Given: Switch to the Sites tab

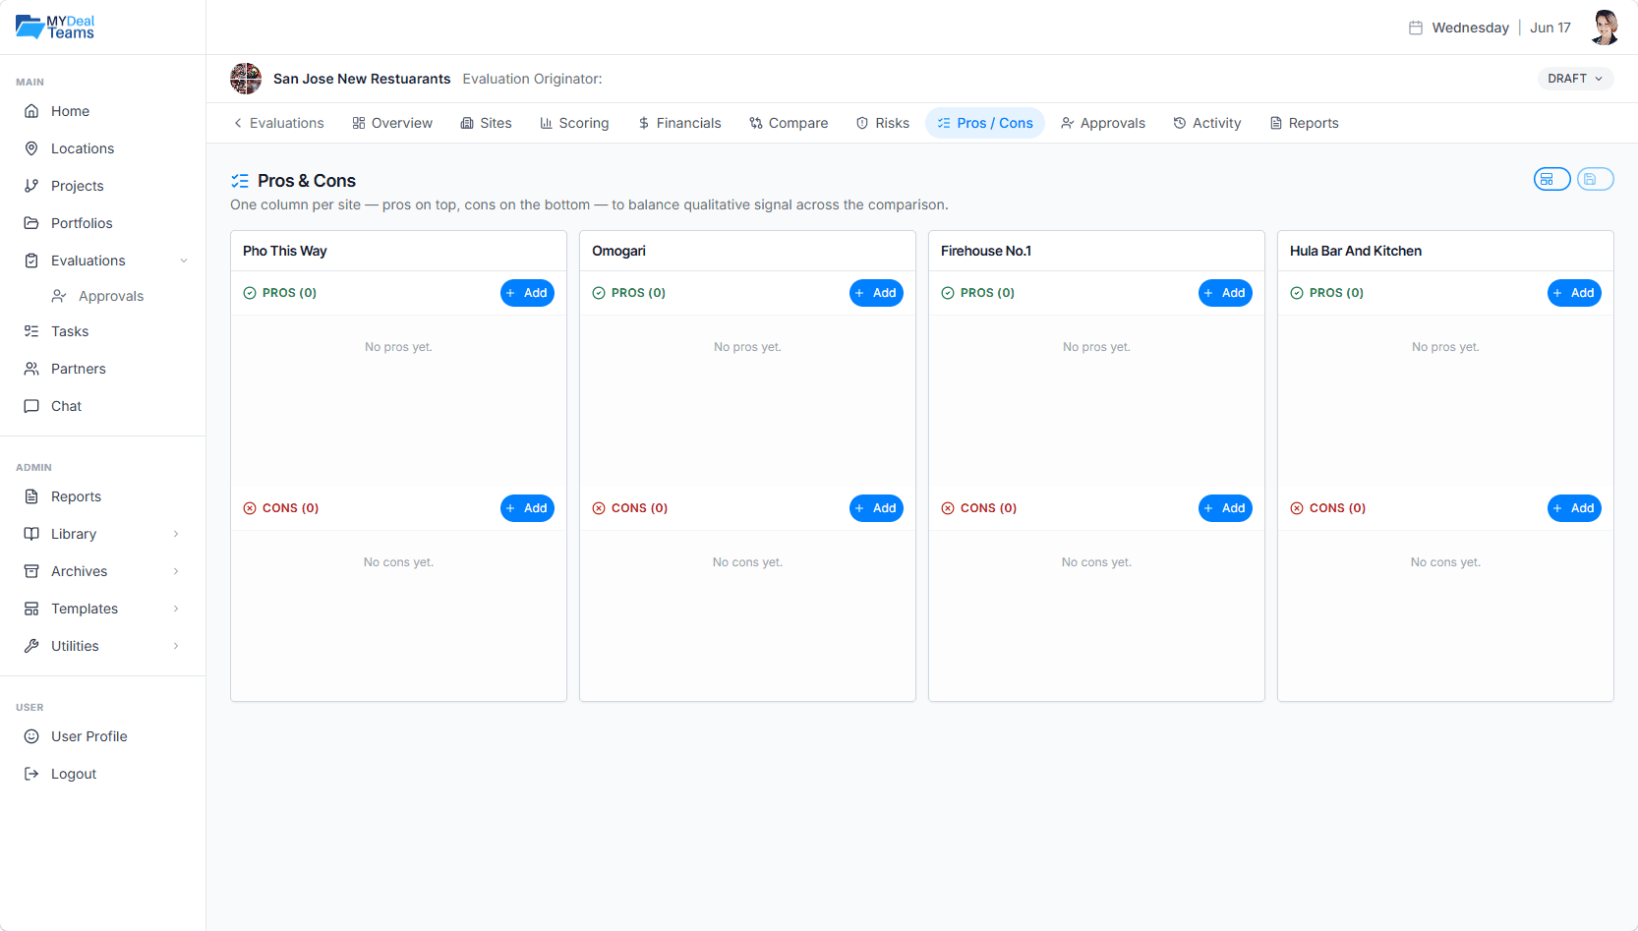Looking at the screenshot, I should click(x=487, y=123).
